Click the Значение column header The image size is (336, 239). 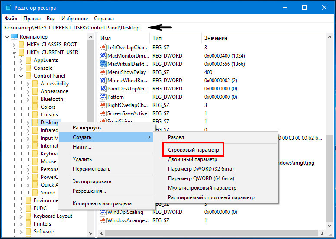(264, 38)
